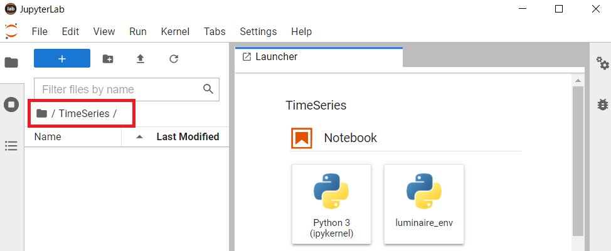Image resolution: width=611 pixels, height=251 pixels.
Task: Open the File menu
Action: coord(40,31)
